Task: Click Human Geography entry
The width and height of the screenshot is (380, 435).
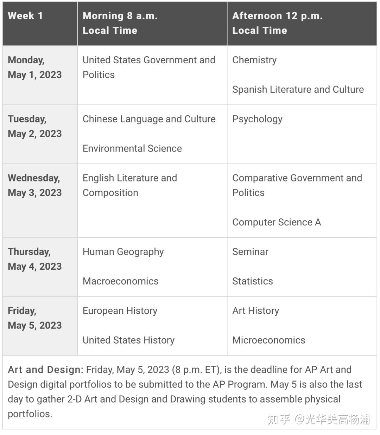Action: [123, 252]
